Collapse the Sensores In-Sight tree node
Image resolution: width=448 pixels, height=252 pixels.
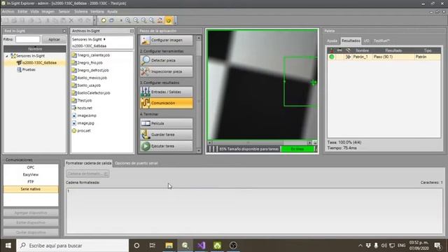7,56
